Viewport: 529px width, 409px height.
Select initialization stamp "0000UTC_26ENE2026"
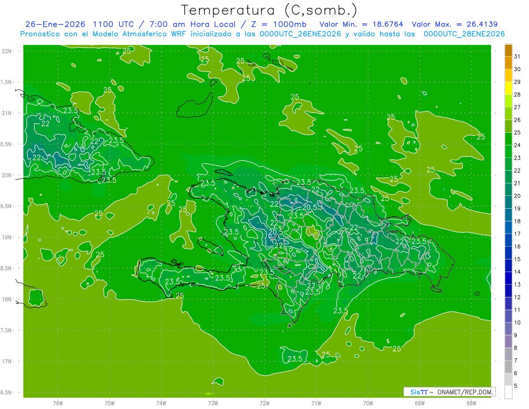[300, 34]
